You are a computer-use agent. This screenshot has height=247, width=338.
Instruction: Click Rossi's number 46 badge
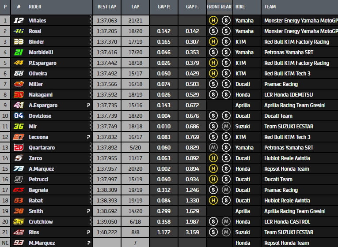click(19, 31)
